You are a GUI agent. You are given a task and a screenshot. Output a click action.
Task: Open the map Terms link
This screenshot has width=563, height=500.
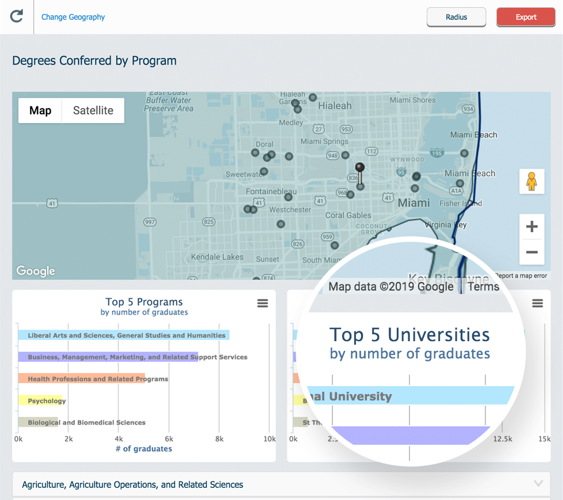coord(483,287)
